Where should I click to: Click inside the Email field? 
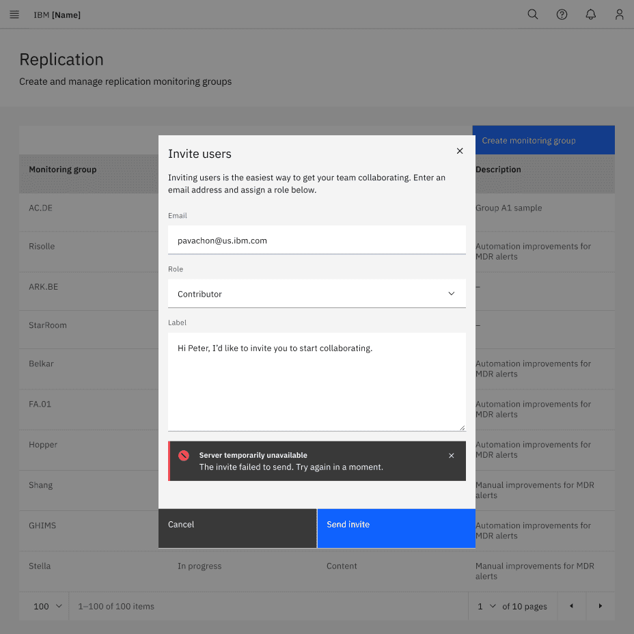[x=316, y=240]
